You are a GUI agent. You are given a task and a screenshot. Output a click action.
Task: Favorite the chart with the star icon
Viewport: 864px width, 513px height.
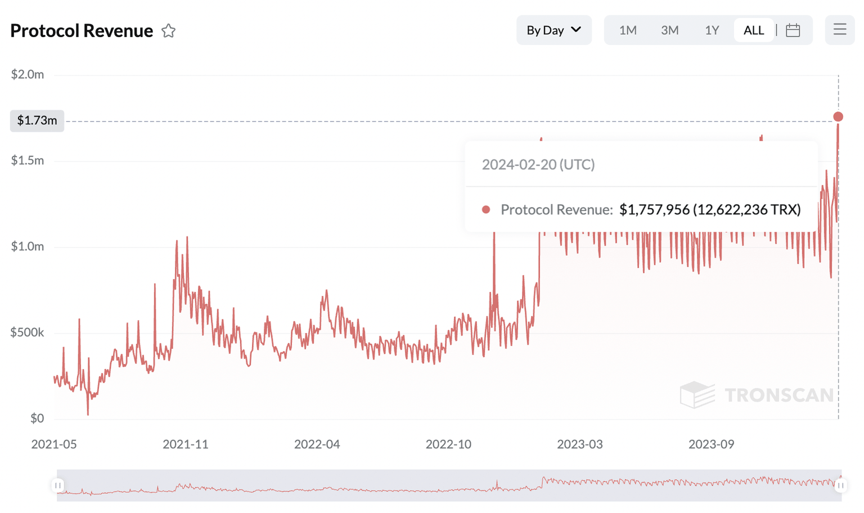pyautogui.click(x=168, y=31)
